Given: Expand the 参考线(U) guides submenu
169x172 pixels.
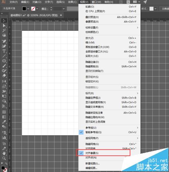Looking at the screenshot, I should point(110,128).
